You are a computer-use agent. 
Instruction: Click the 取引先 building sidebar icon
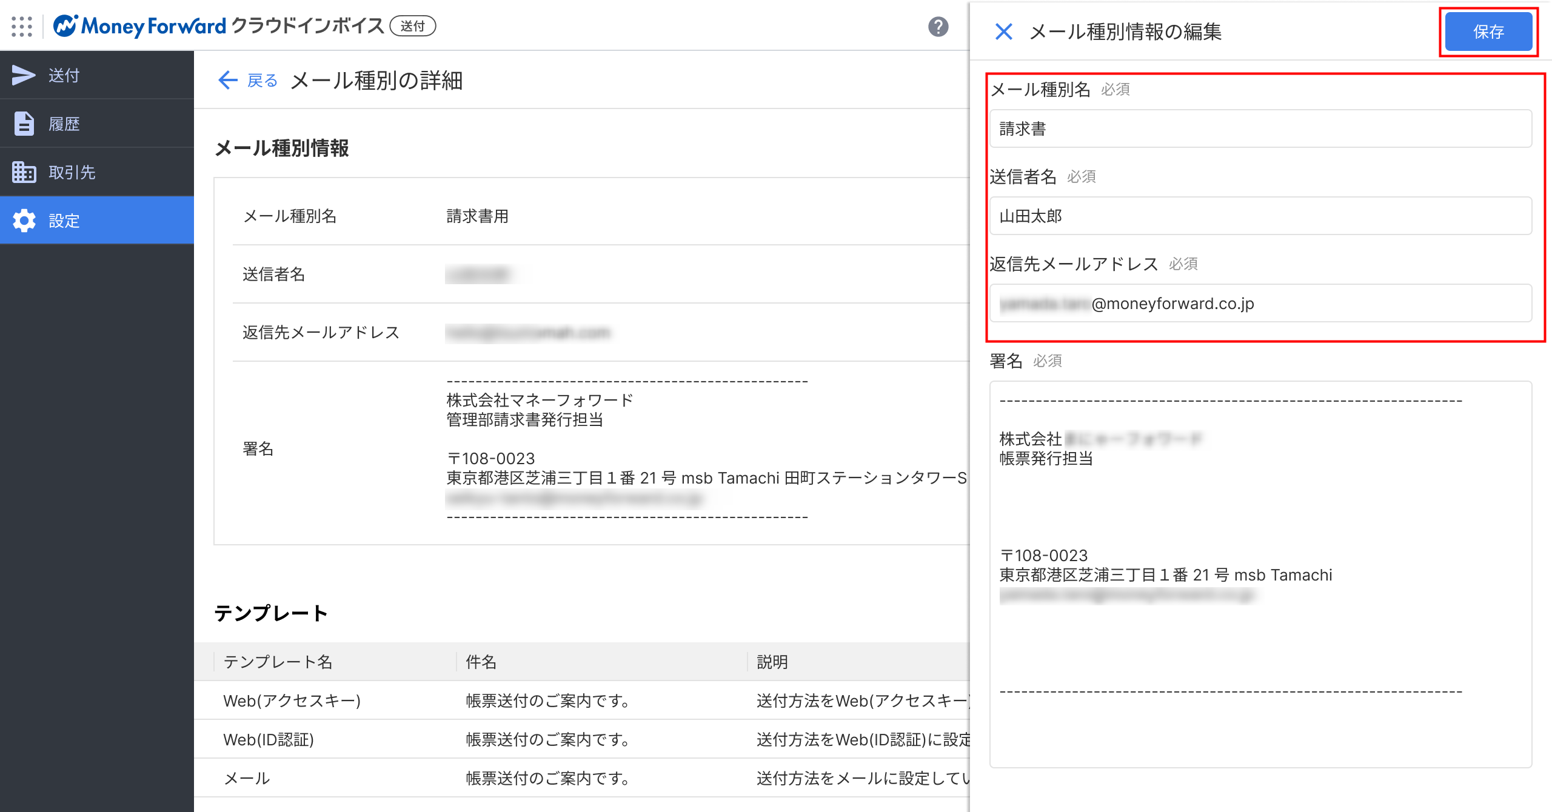pos(24,172)
